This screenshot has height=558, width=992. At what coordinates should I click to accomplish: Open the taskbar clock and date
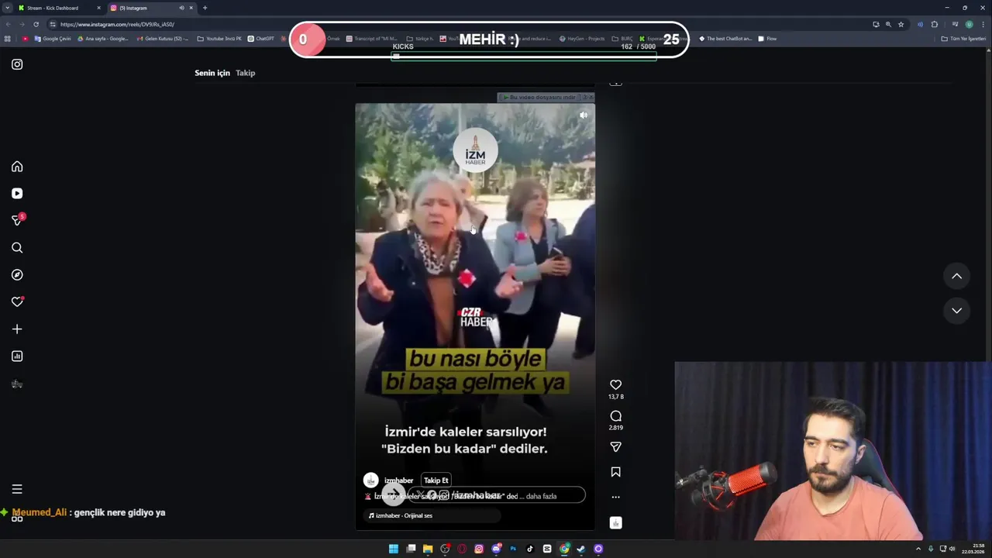tap(973, 549)
